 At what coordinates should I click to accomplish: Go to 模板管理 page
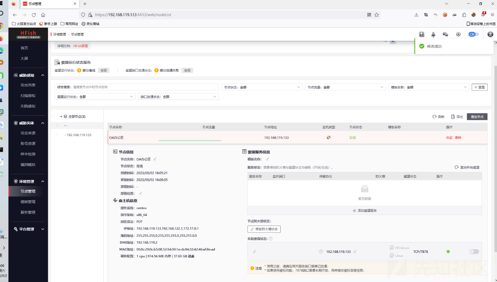click(x=28, y=202)
